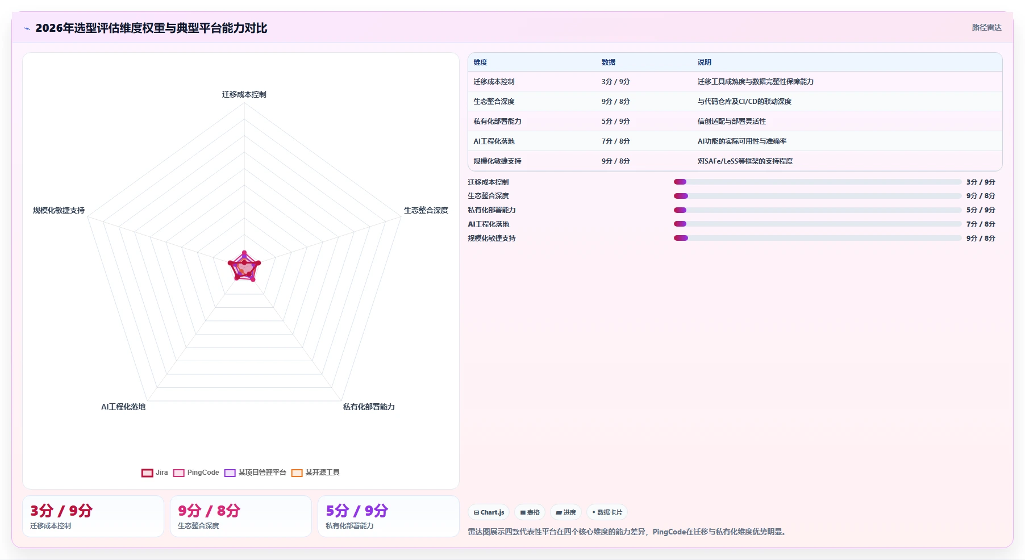Click the 5分 / 9分 value in table
The width and height of the screenshot is (1025, 560).
tap(616, 122)
